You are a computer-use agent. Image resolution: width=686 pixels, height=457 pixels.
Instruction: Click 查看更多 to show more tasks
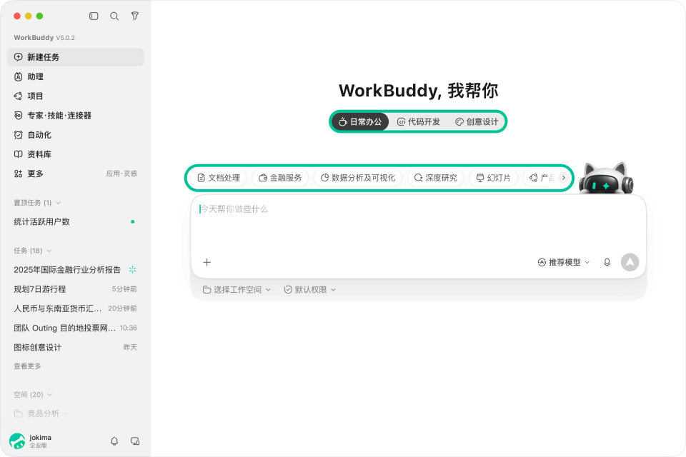(28, 366)
